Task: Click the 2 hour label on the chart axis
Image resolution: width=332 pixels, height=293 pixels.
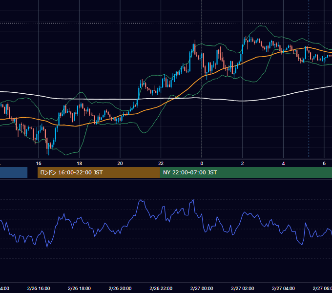Action: [243, 164]
